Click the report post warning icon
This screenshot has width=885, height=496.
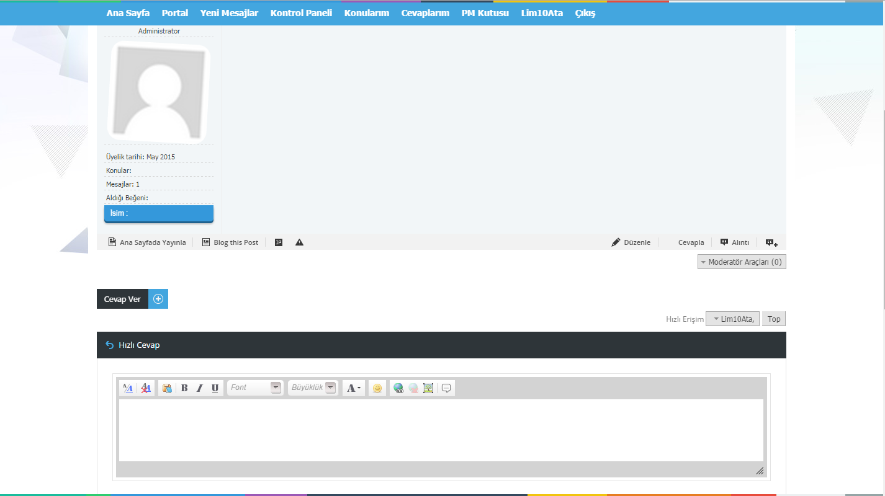300,242
